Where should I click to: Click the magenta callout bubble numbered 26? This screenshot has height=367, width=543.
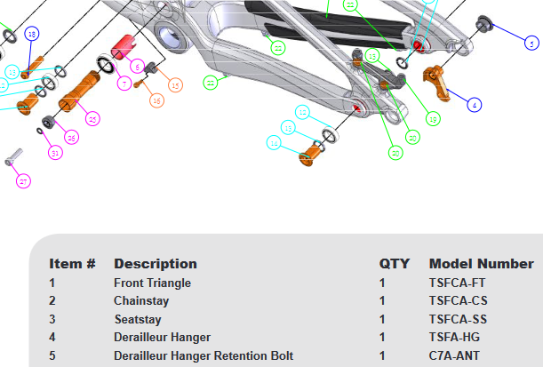click(72, 137)
